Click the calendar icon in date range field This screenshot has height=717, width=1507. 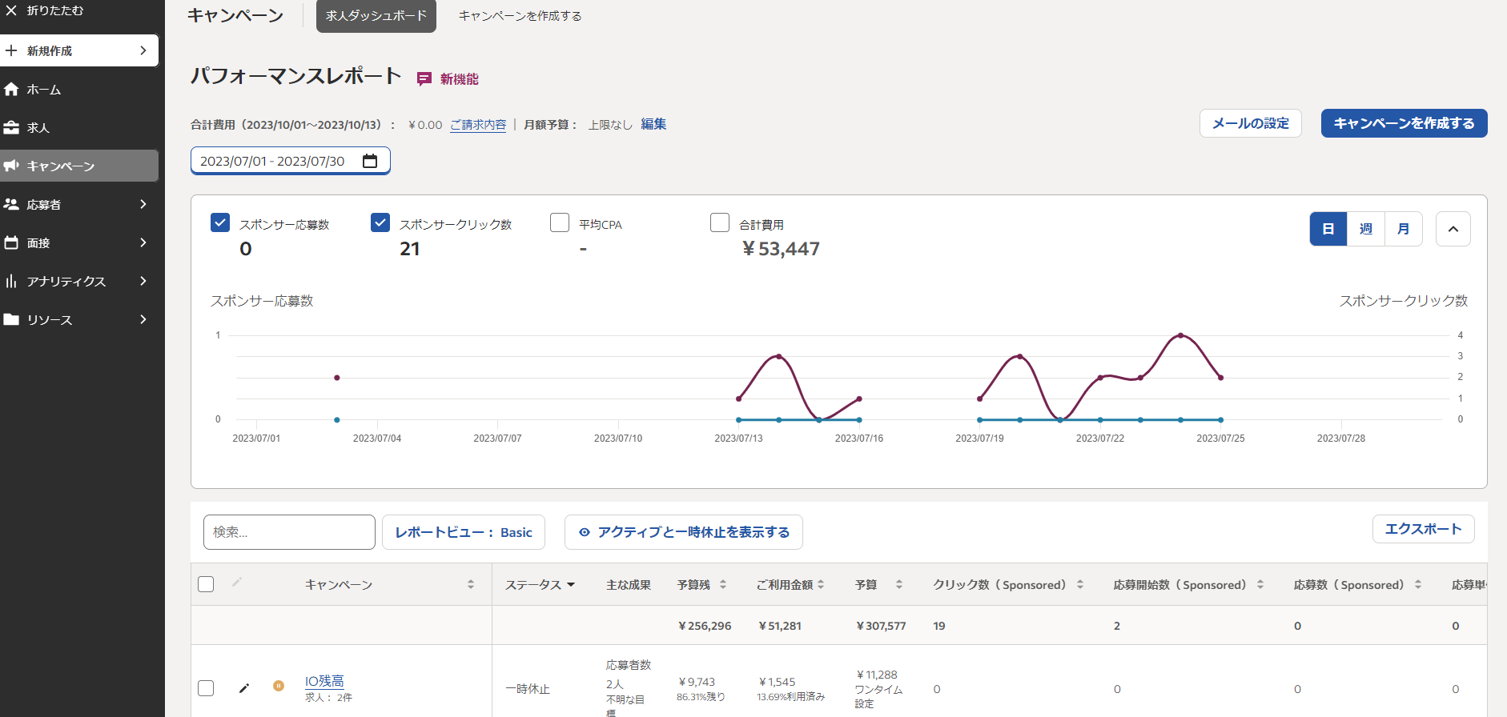pyautogui.click(x=369, y=161)
